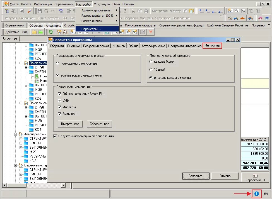Click the scroll-left arrow of the tree's horizontal scrollbar

coord(4,185)
